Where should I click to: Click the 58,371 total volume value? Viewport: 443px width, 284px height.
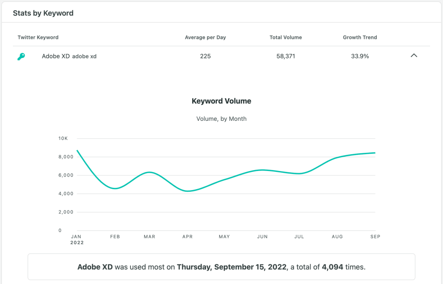(285, 56)
